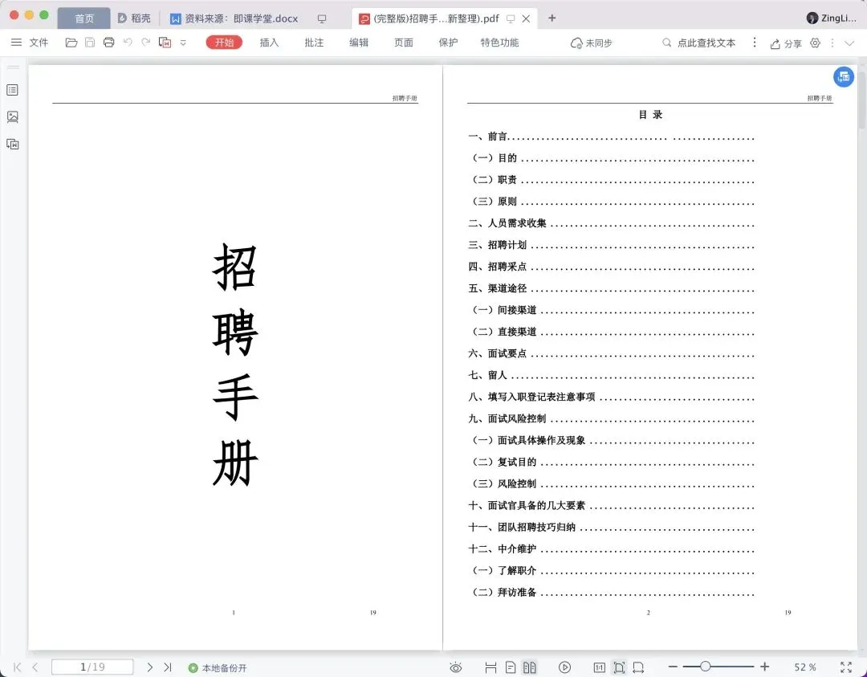This screenshot has width=867, height=677.
Task: Click the 分享 share button
Action: [786, 43]
